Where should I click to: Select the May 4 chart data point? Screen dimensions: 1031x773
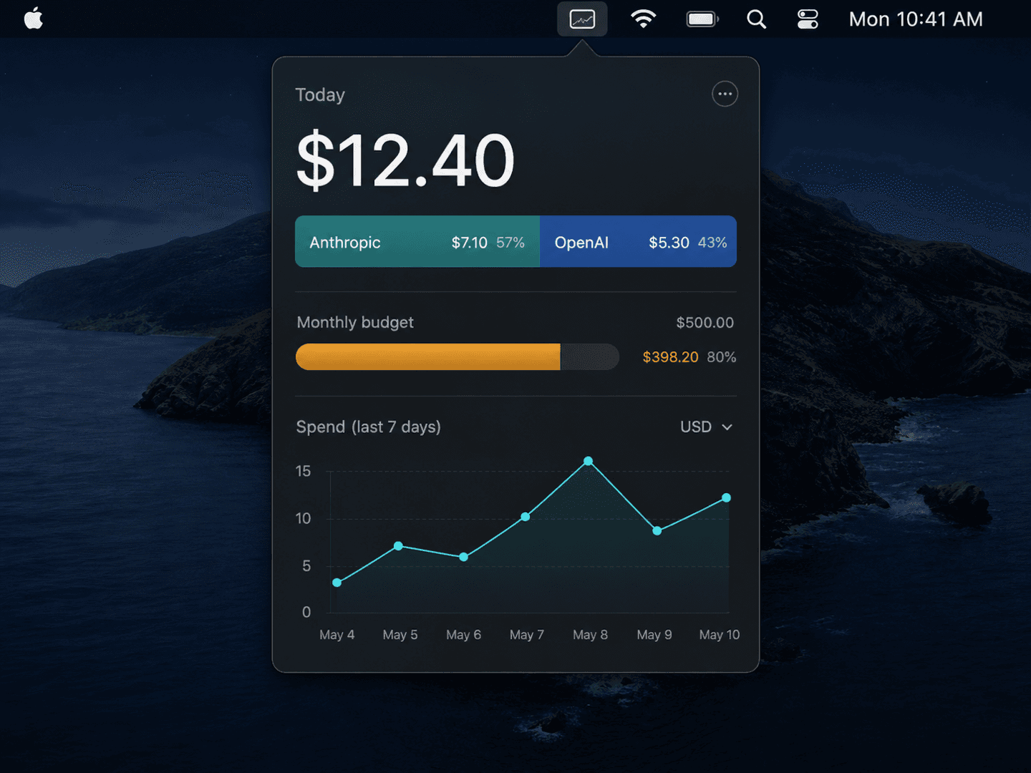(x=337, y=583)
